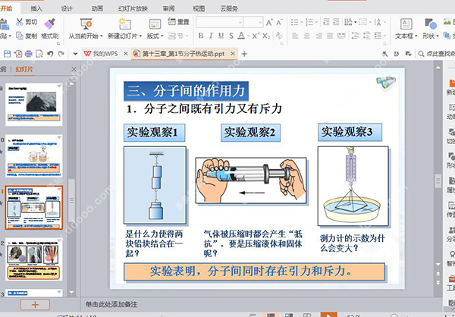This screenshot has height=317, width=455.
Task: Insert a Text Box via 文本框 icon
Action: [406, 24]
